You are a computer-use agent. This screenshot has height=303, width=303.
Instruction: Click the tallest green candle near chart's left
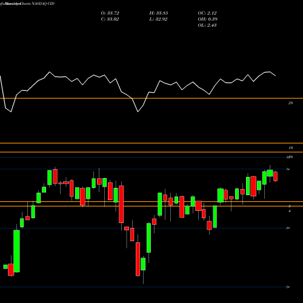(16, 251)
